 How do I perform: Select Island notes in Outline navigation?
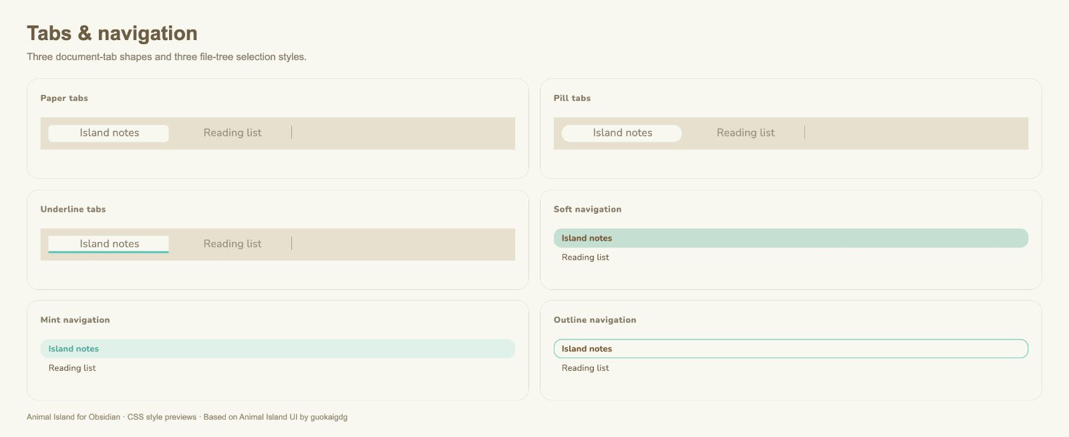790,349
